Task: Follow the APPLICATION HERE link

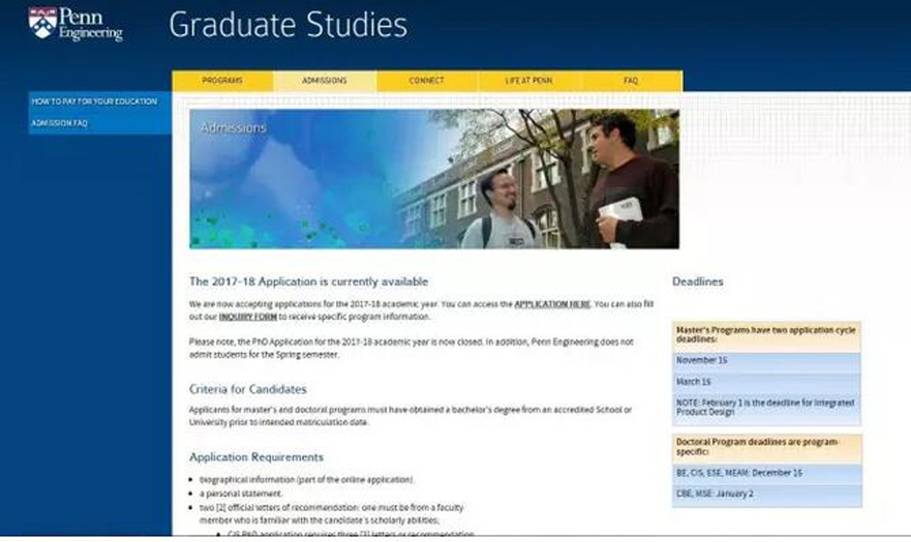Action: 552,304
